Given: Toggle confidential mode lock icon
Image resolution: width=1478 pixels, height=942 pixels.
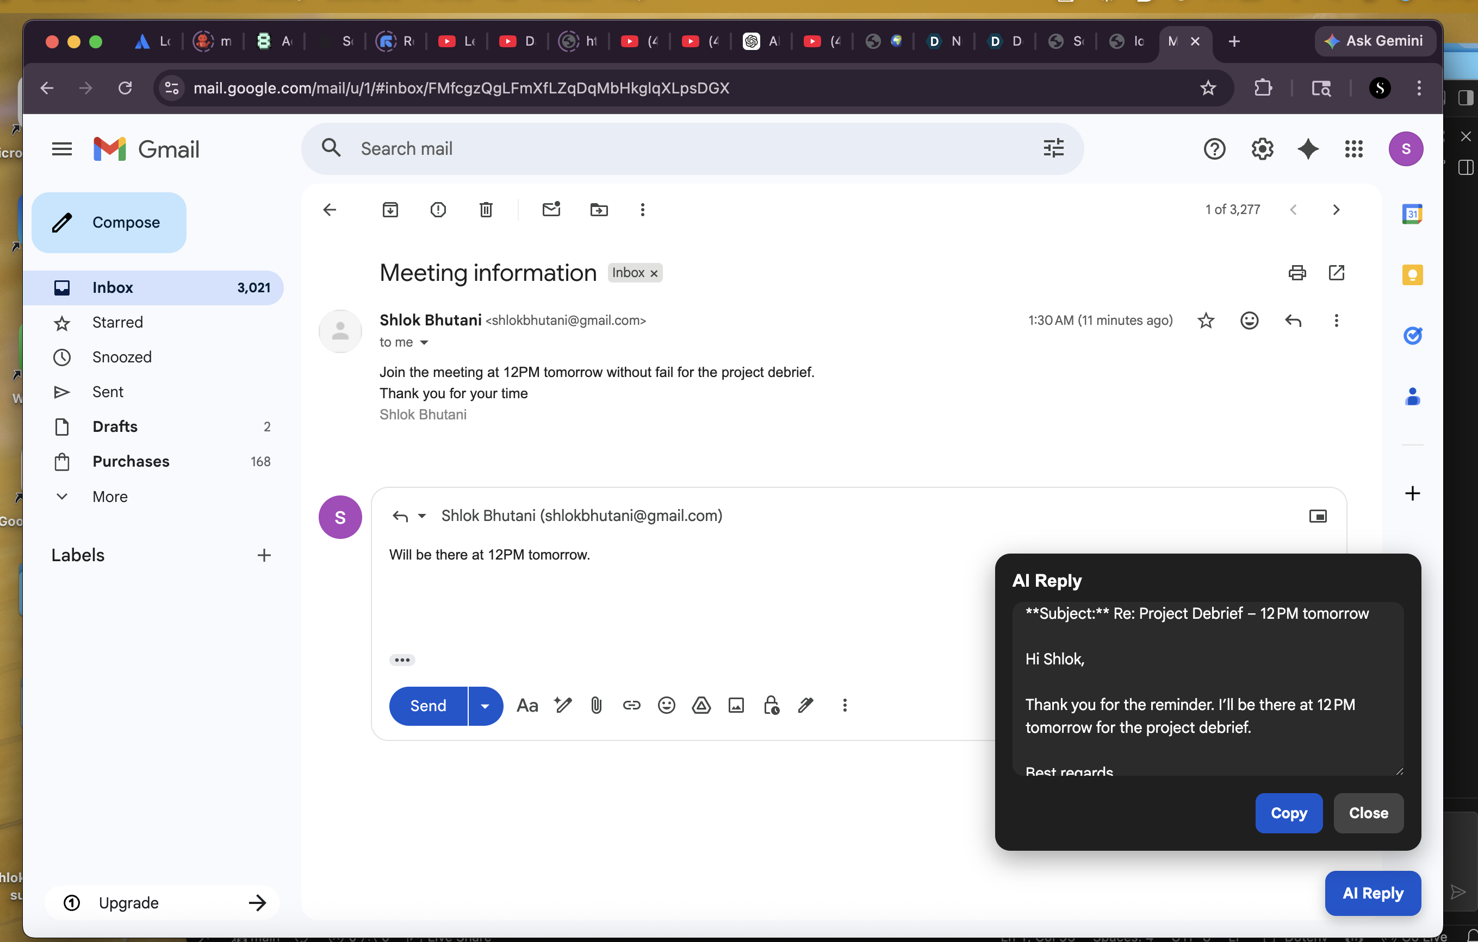Looking at the screenshot, I should [x=771, y=705].
